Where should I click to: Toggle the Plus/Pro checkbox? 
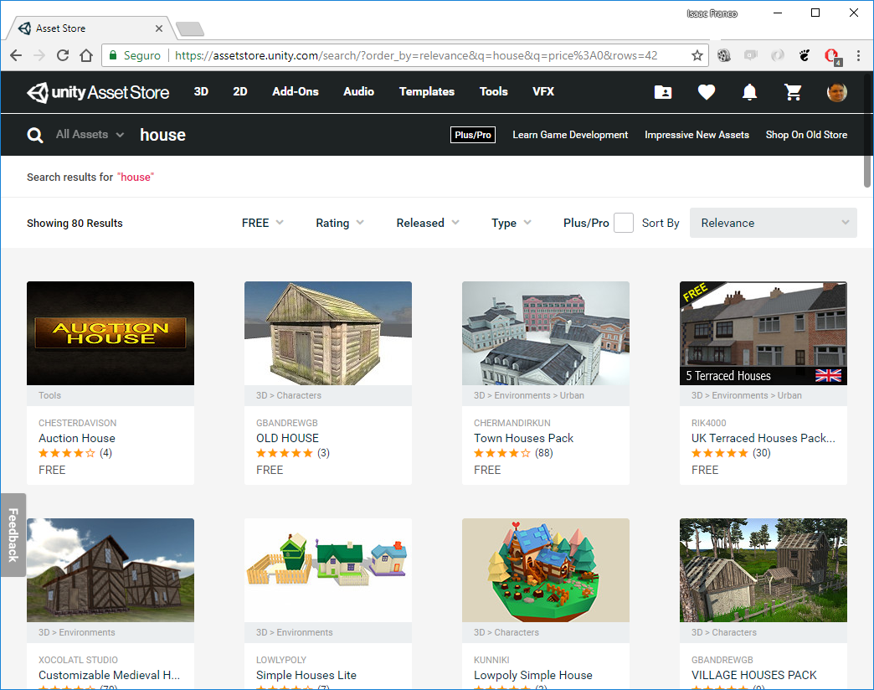623,223
